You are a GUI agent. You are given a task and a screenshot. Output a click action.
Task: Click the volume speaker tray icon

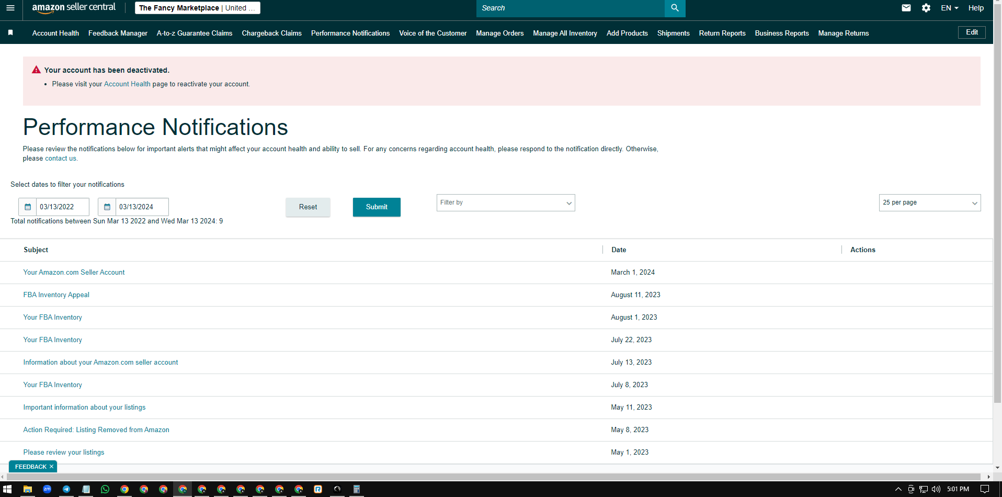pos(936,489)
